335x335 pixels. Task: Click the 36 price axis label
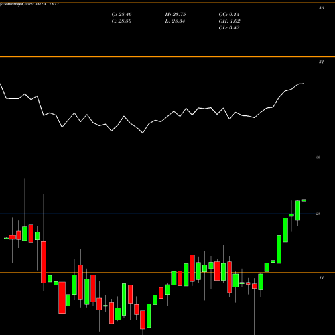click(321, 8)
